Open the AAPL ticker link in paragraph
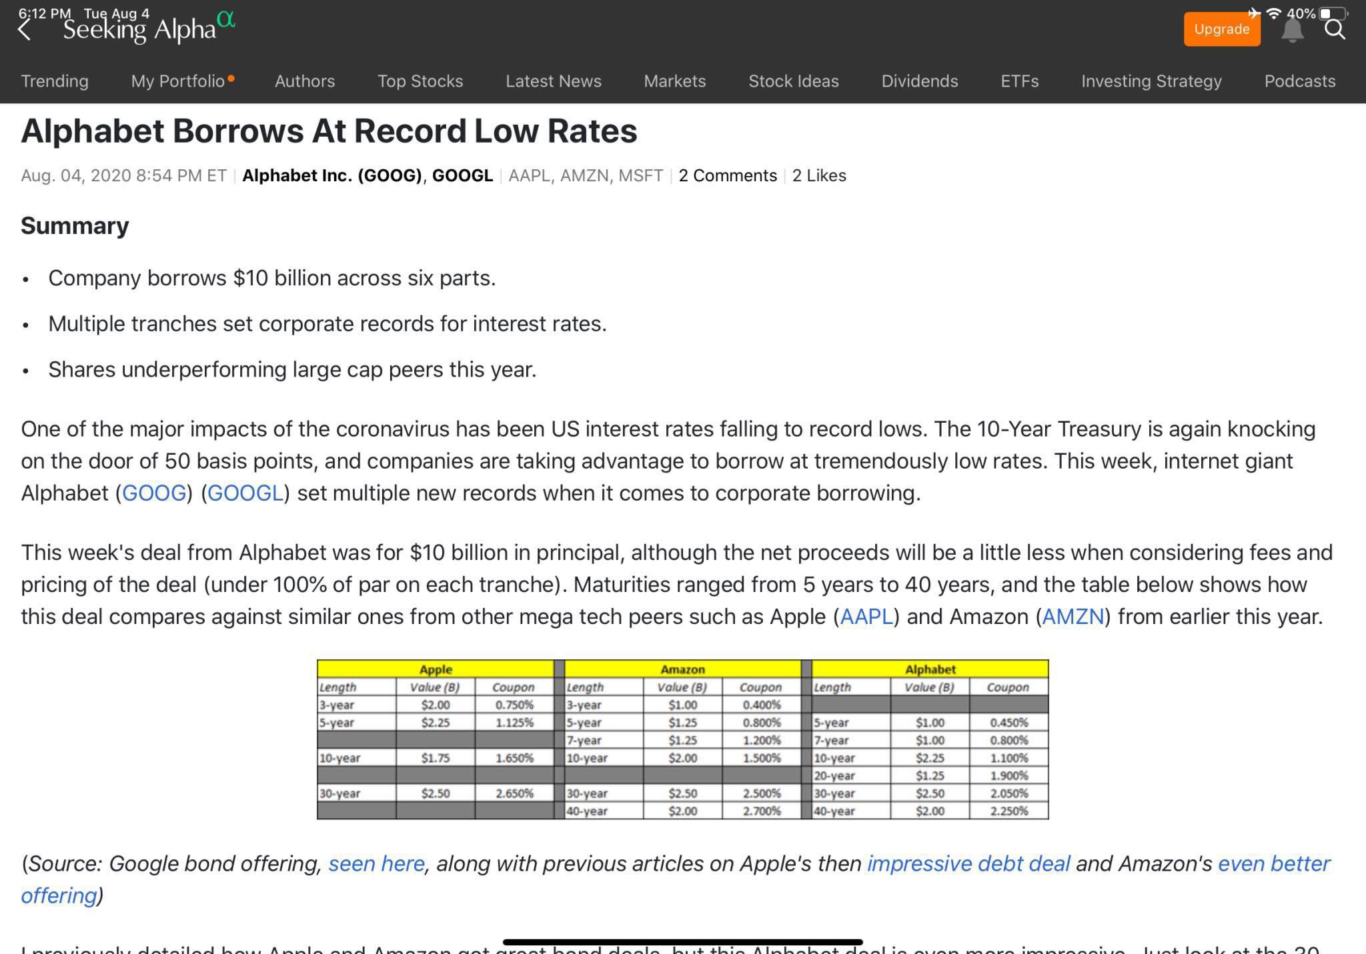 [866, 617]
